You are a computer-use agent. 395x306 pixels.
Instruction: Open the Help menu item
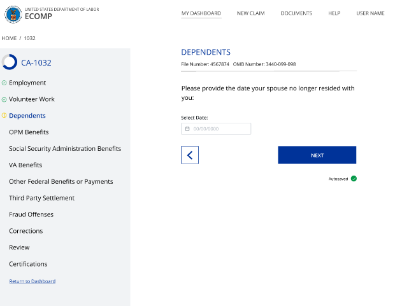click(334, 13)
